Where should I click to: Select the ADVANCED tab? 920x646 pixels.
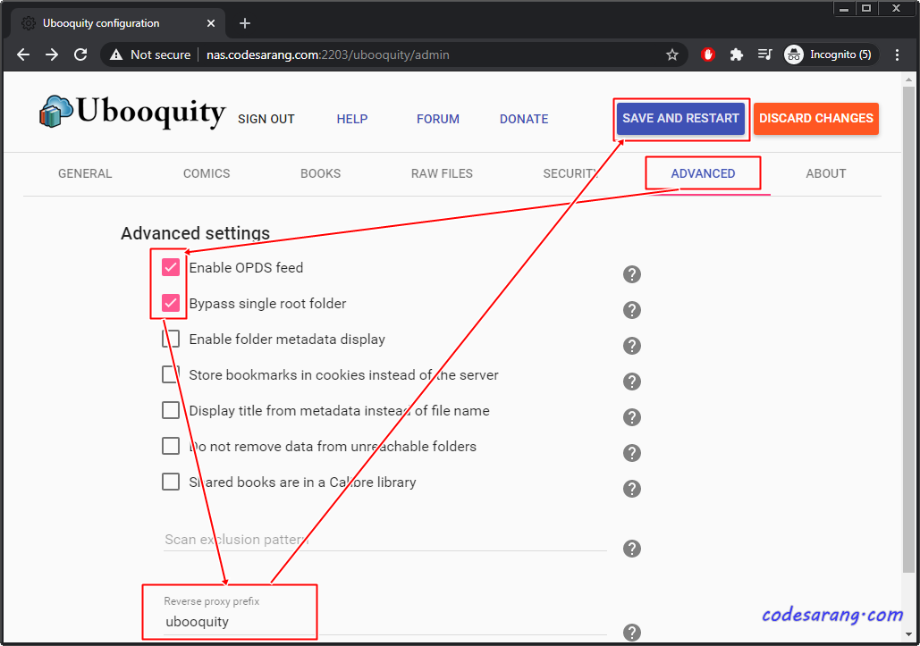[703, 173]
